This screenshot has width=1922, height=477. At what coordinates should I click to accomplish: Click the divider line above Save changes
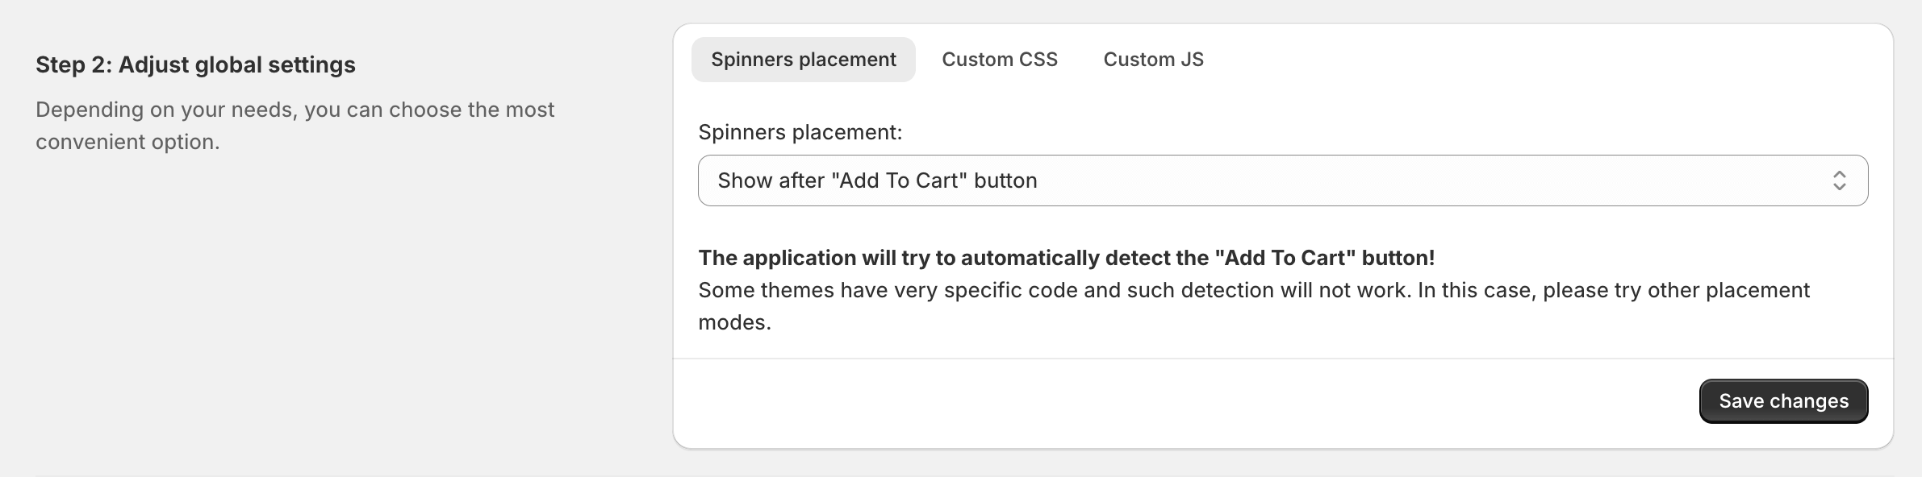(x=1283, y=359)
